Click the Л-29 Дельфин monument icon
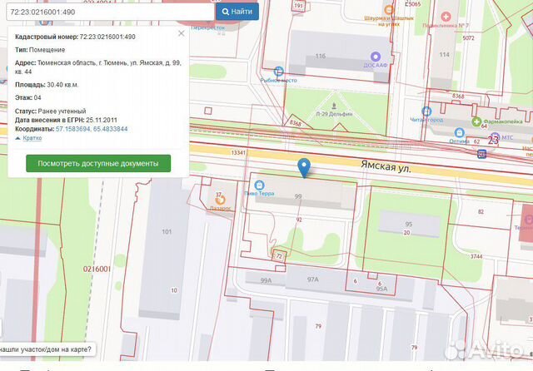Image resolution: width=533 pixels, height=371 pixels. click(x=334, y=106)
